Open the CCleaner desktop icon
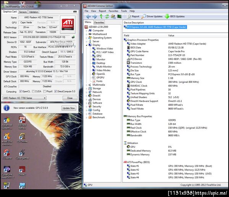 [x=7, y=154]
